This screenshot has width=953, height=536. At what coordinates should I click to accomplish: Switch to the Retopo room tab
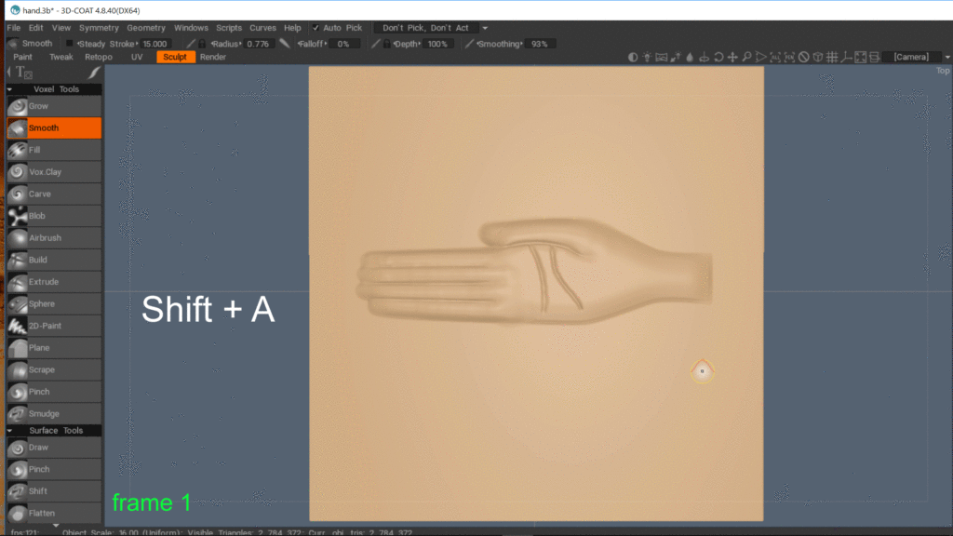point(99,57)
